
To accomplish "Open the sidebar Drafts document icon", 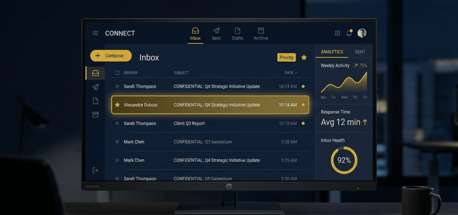I will (x=96, y=101).
